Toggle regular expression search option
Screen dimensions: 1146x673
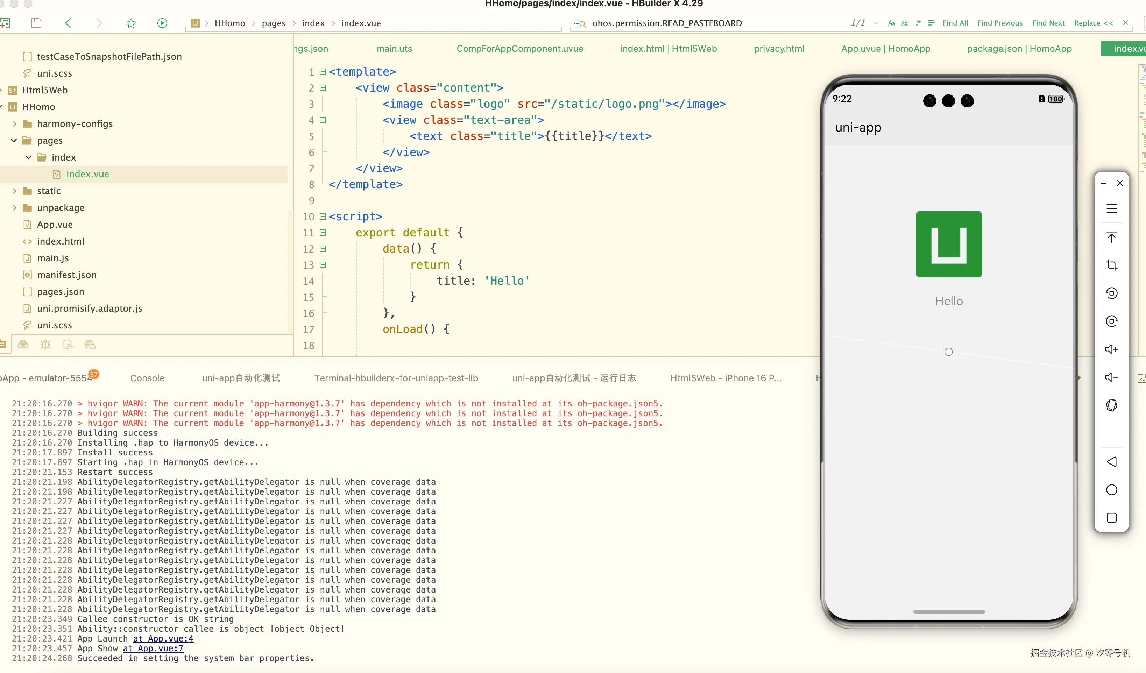[x=918, y=23]
